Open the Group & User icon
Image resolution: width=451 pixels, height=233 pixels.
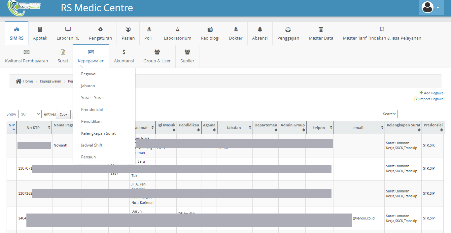tap(157, 52)
